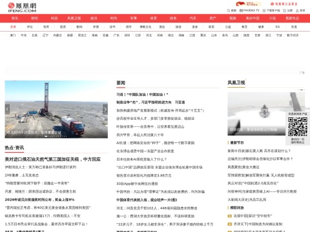Screen dimensions: 310x232
Task: Open video 齐评天下|中国制造为何难以复制
Action: click(258, 224)
